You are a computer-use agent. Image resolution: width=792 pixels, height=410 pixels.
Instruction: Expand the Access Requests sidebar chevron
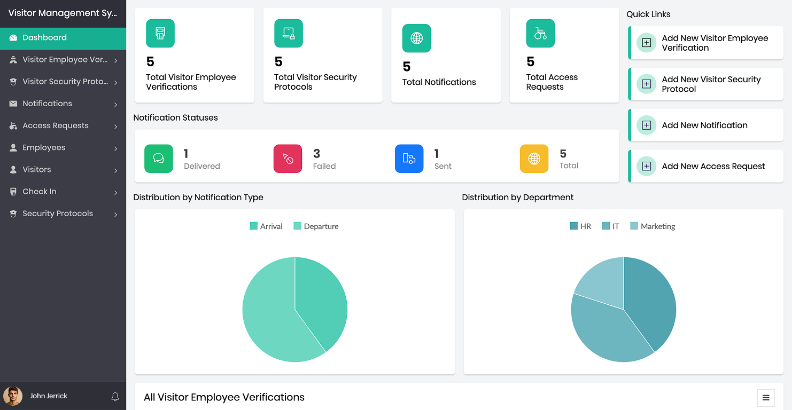pos(115,127)
